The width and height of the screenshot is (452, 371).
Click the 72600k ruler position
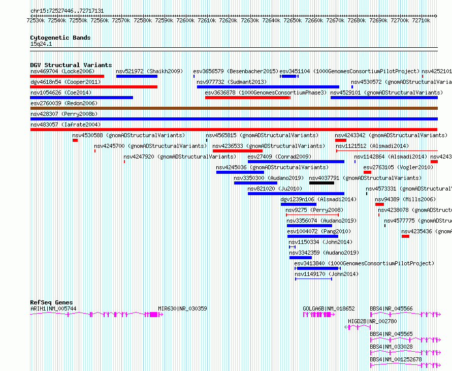(185, 20)
